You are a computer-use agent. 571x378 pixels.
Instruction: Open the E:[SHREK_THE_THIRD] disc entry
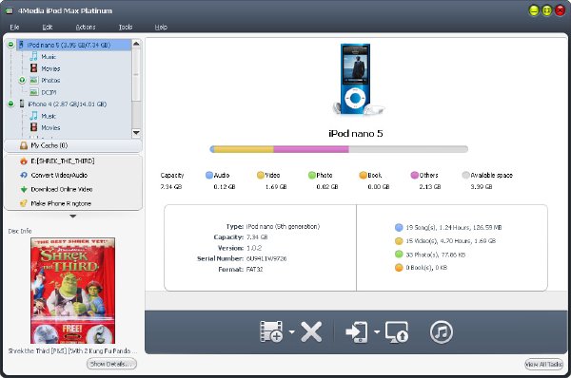tap(63, 161)
